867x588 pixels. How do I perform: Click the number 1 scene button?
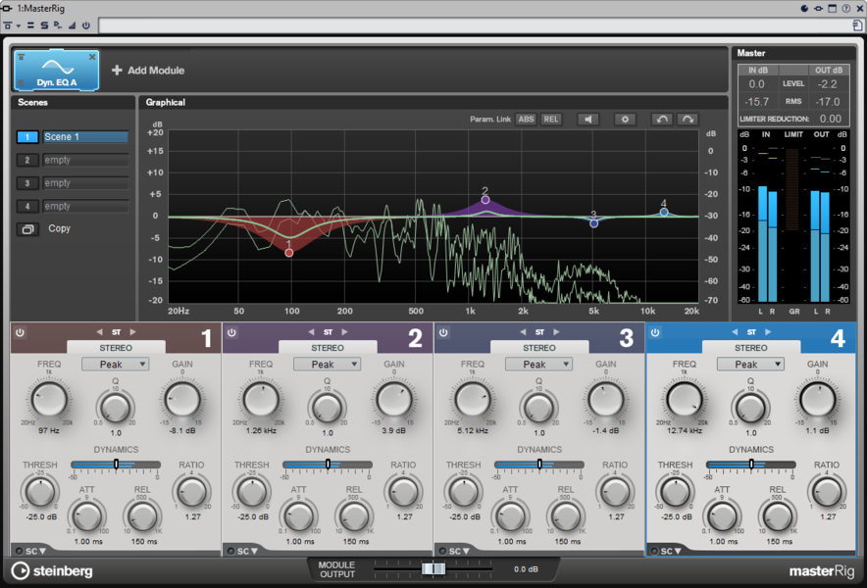pyautogui.click(x=27, y=137)
